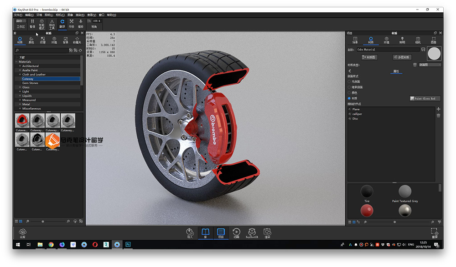The width and height of the screenshot is (456, 267).
Task: Open library Materials tab
Action: click(x=20, y=40)
